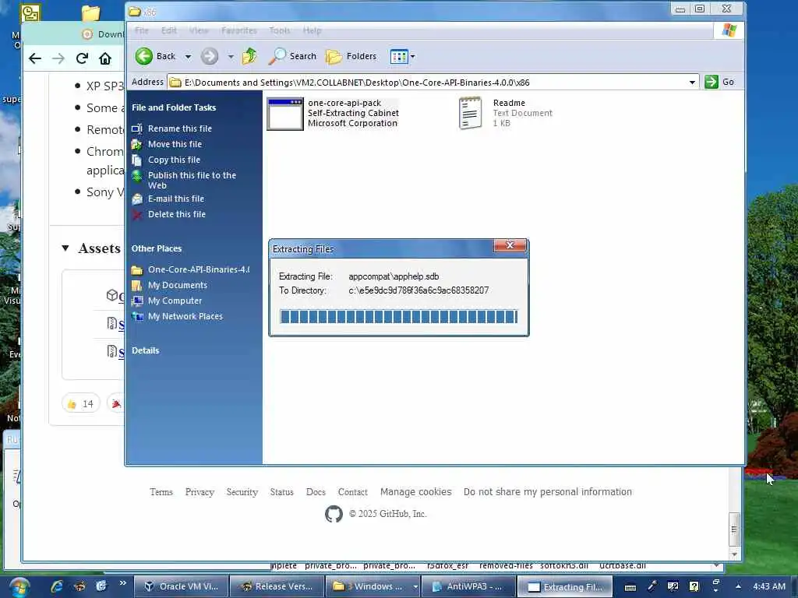Select the one-core-api-pack file icon

click(285, 114)
